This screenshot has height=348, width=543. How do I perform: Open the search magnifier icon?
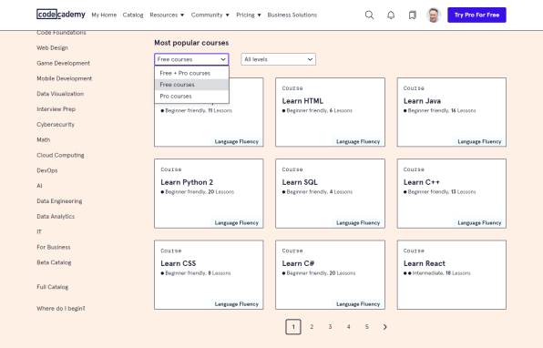[x=369, y=15]
